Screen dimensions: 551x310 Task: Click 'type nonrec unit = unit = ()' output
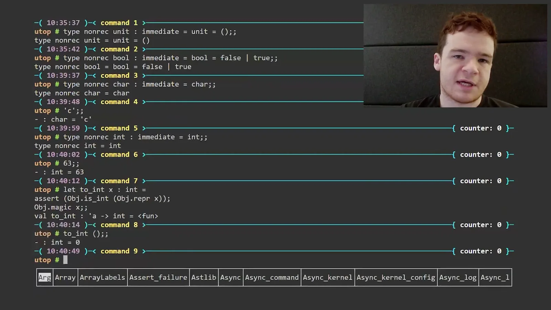[x=92, y=40]
